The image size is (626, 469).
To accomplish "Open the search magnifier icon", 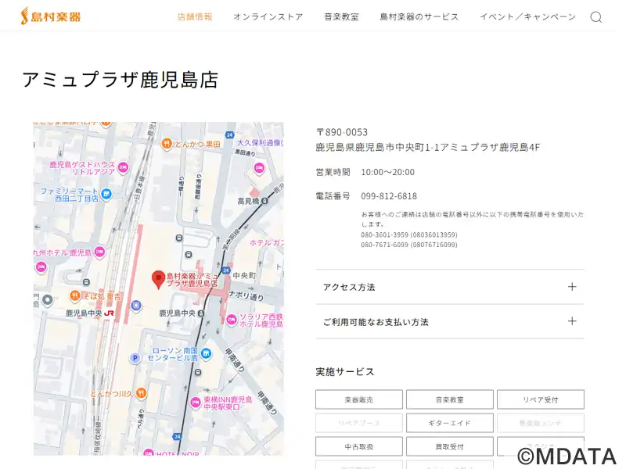I will [596, 17].
